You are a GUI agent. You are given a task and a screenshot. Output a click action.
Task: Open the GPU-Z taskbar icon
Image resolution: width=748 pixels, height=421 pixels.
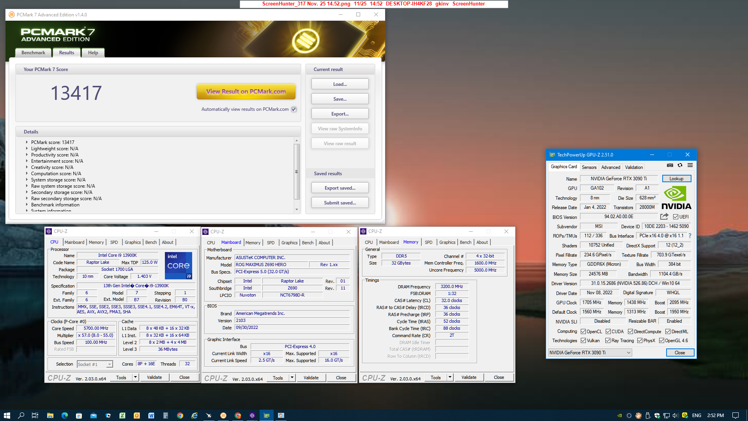pyautogui.click(x=267, y=415)
